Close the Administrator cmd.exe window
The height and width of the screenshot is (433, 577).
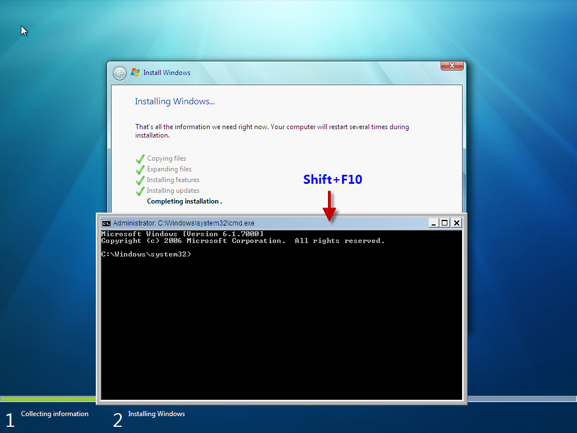click(456, 223)
